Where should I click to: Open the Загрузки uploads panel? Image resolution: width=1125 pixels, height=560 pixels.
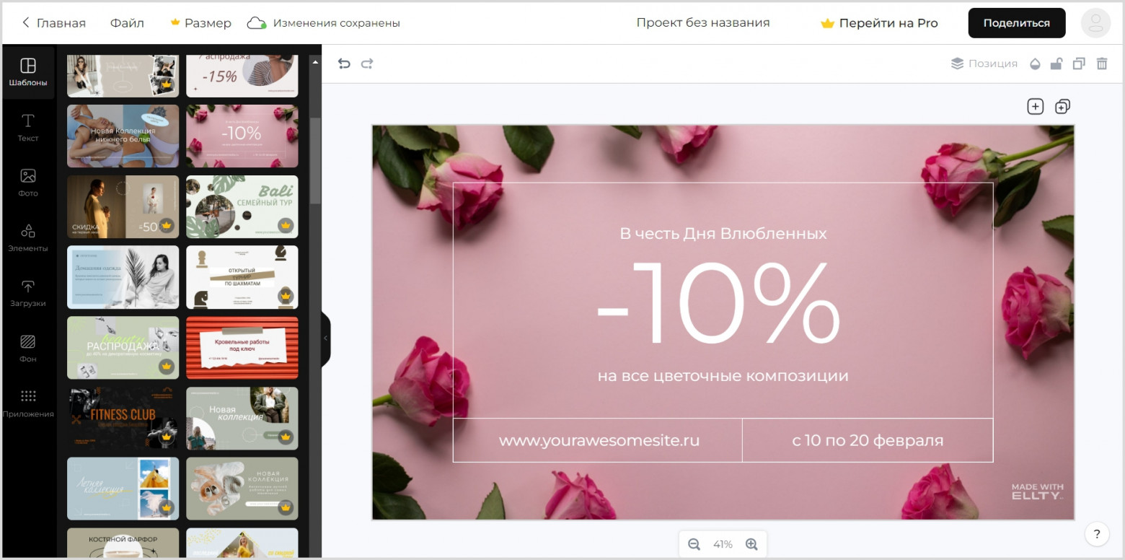pyautogui.click(x=28, y=293)
